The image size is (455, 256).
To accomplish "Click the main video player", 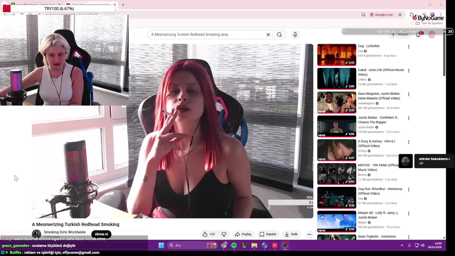I will click(x=172, y=131).
